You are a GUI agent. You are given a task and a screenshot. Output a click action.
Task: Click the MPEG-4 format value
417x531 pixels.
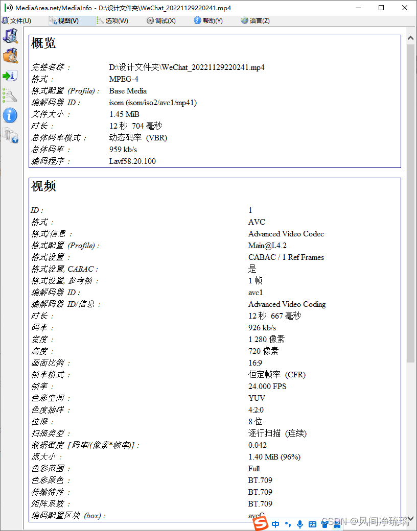click(x=124, y=79)
